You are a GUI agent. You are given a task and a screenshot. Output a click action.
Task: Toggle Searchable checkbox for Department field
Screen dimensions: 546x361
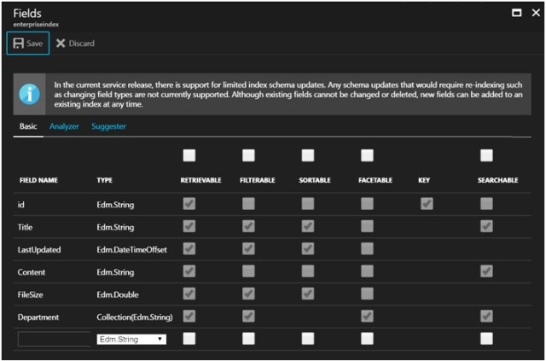click(486, 317)
